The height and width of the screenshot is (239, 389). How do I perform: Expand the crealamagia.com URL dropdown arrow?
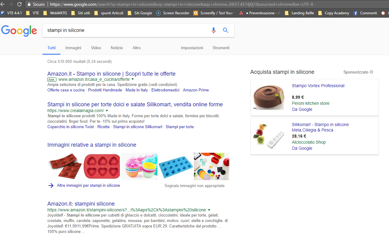(107, 111)
